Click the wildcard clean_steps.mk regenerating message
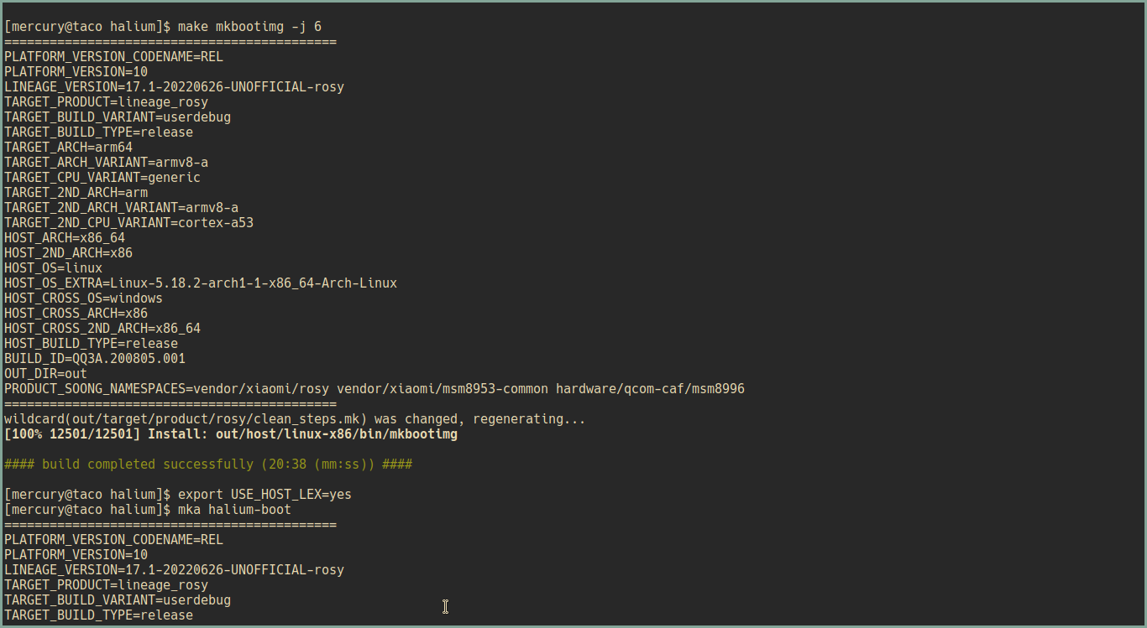Screen dimensions: 1147x628 pos(295,419)
